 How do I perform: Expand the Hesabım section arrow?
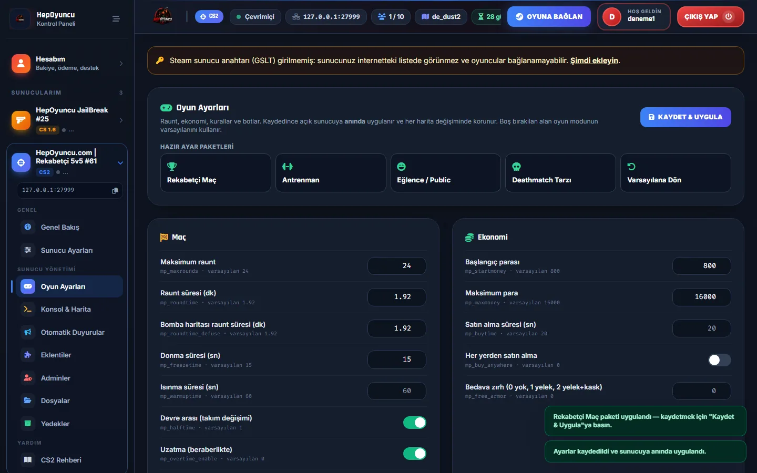point(121,64)
